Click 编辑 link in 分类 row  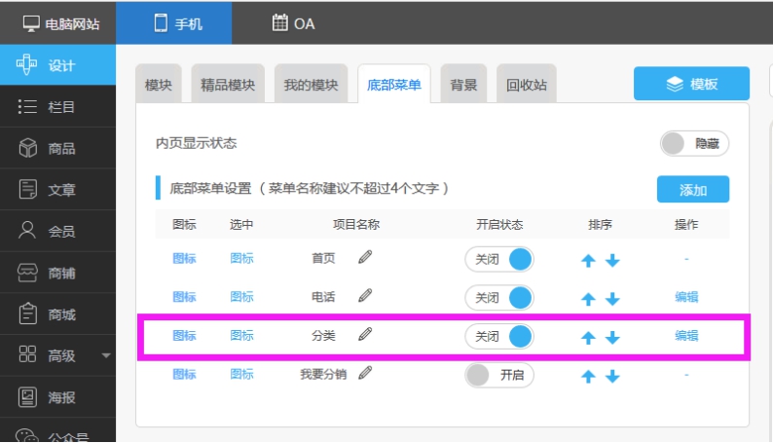pos(686,335)
